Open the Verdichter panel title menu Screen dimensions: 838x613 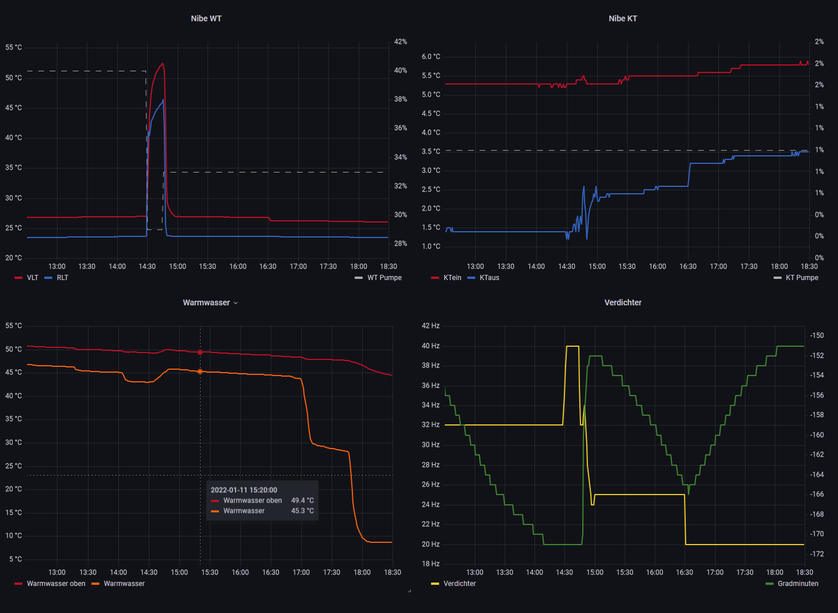[x=622, y=302]
